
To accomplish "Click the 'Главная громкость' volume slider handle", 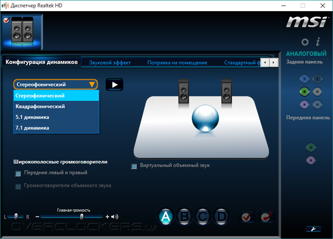I will pyautogui.click(x=82, y=216).
